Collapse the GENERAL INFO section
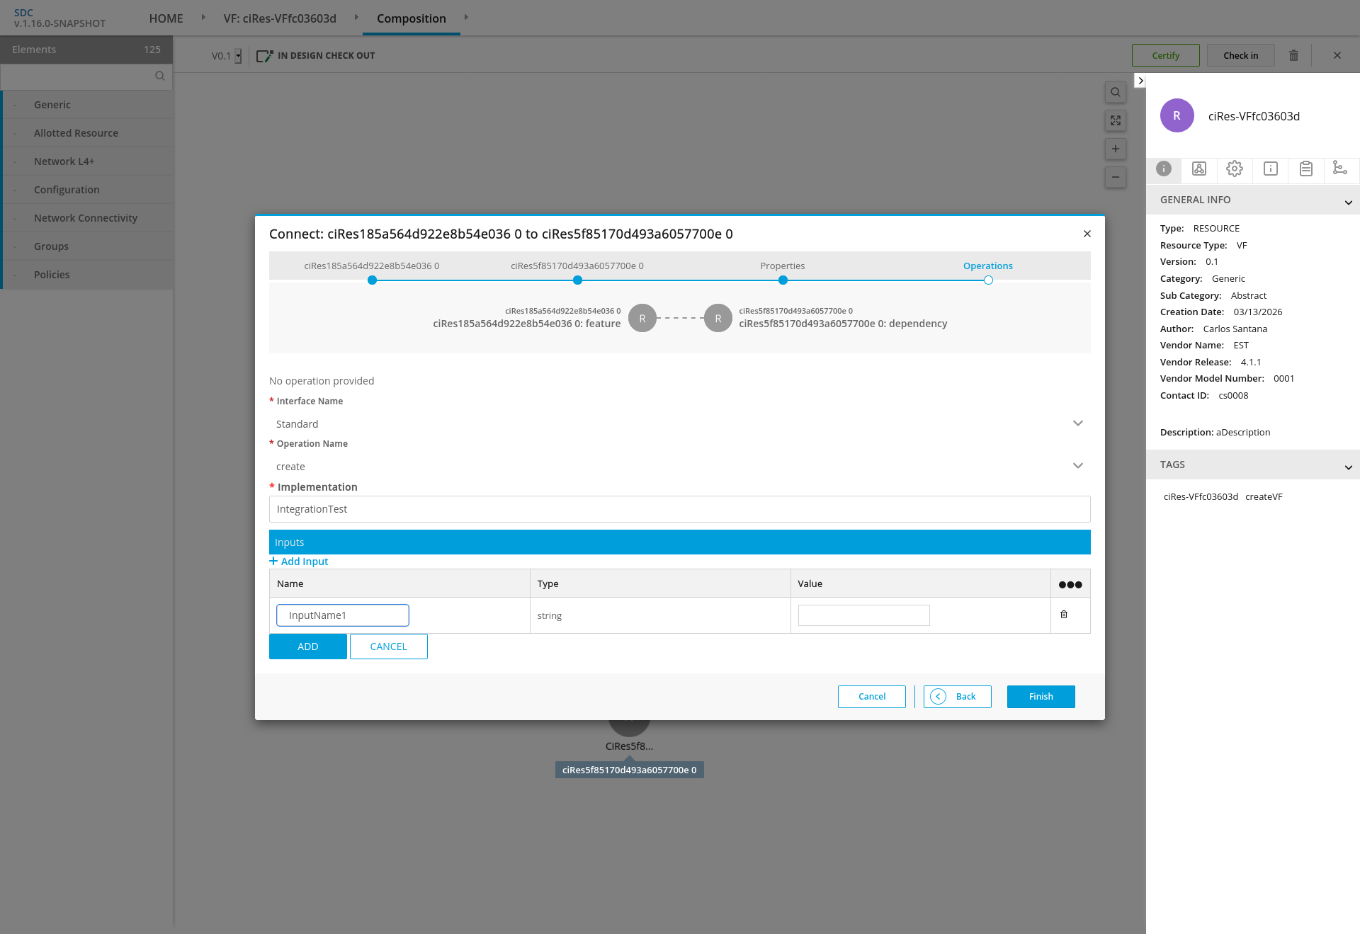This screenshot has width=1360, height=934. [x=1348, y=202]
